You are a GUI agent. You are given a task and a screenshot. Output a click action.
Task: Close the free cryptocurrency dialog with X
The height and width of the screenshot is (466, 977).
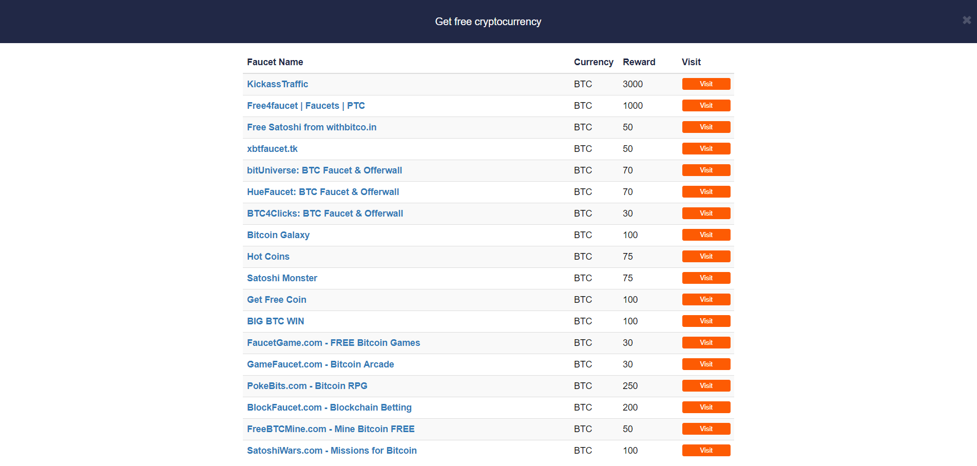point(967,20)
